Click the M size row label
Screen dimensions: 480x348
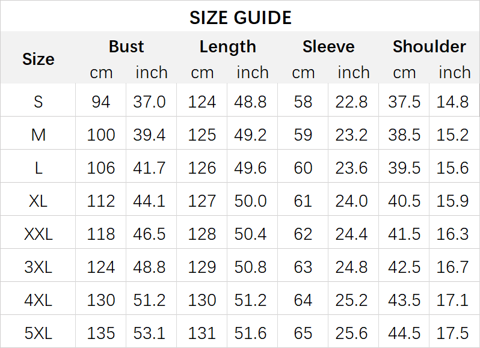tap(38, 135)
